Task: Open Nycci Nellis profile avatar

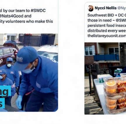Action: (91, 8)
